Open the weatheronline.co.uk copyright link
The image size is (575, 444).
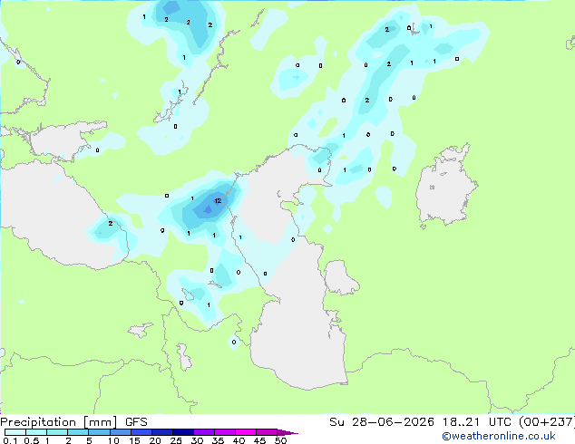(x=498, y=436)
